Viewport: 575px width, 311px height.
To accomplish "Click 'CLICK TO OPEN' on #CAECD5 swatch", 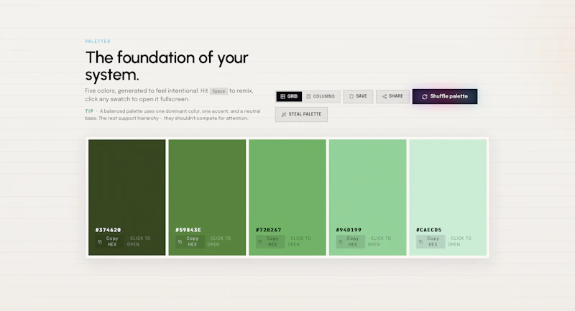I will point(459,241).
